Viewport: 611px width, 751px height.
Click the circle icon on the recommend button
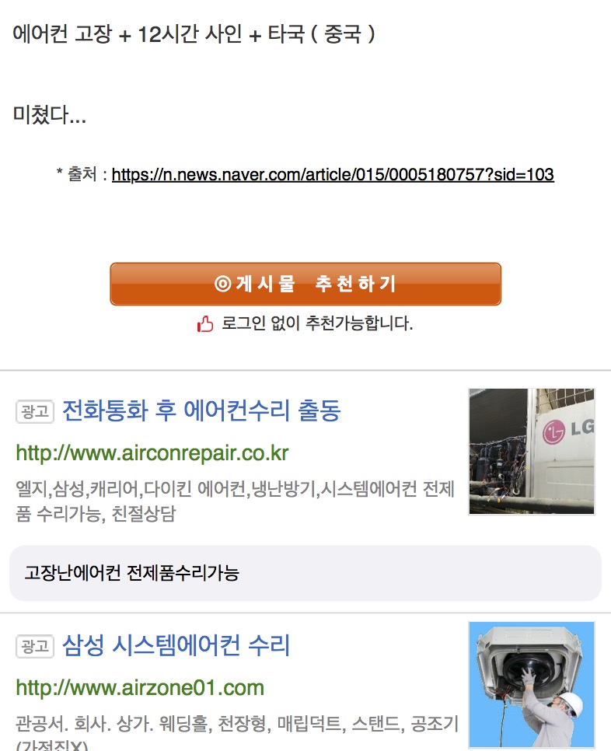coord(223,284)
